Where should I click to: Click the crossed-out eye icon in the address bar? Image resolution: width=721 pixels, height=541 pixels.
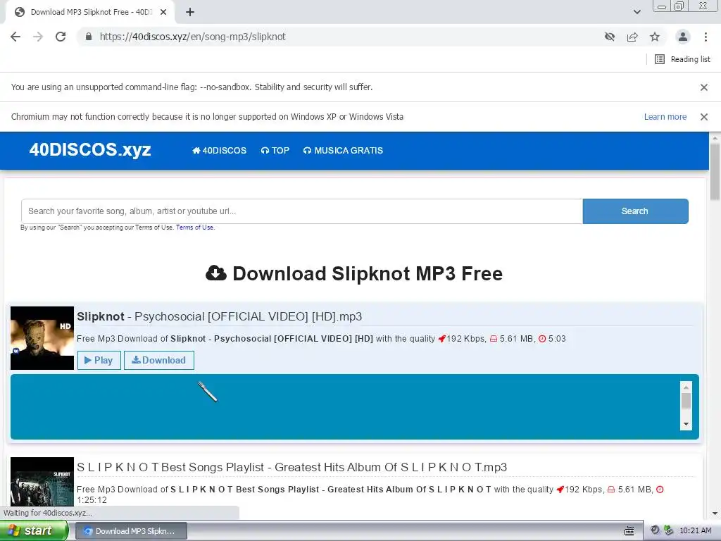(610, 37)
